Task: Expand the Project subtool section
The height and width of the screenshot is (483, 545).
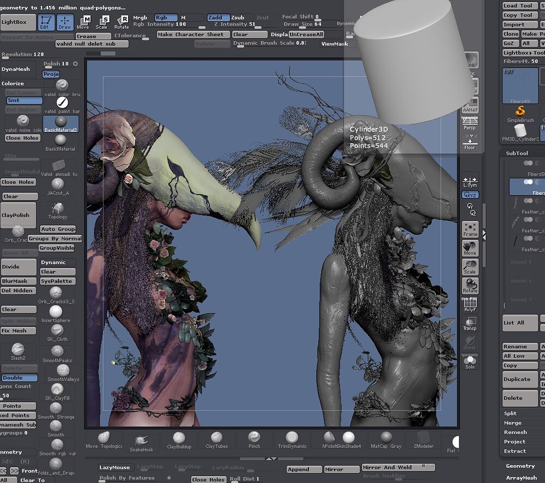Action: 515,442
